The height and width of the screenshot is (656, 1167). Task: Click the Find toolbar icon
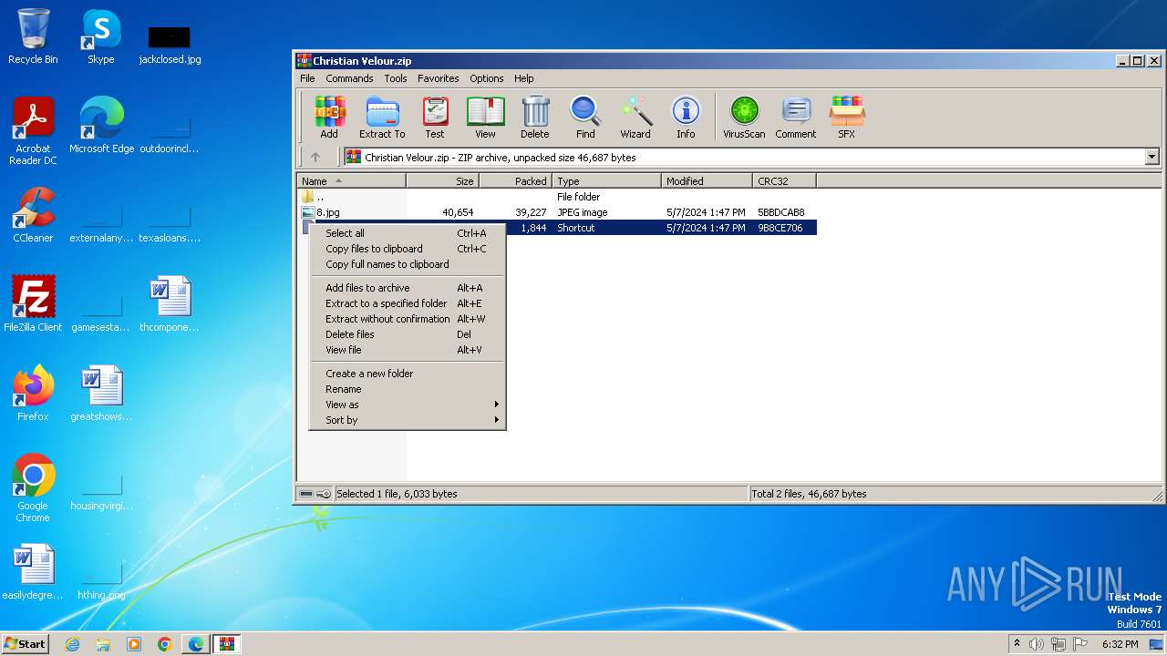click(585, 118)
